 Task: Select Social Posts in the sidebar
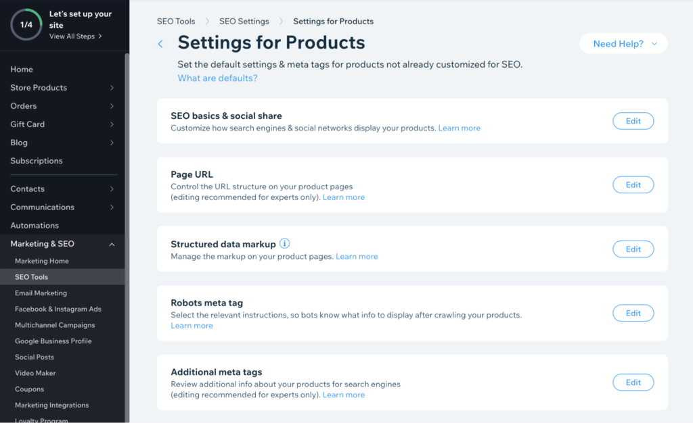[x=35, y=357]
